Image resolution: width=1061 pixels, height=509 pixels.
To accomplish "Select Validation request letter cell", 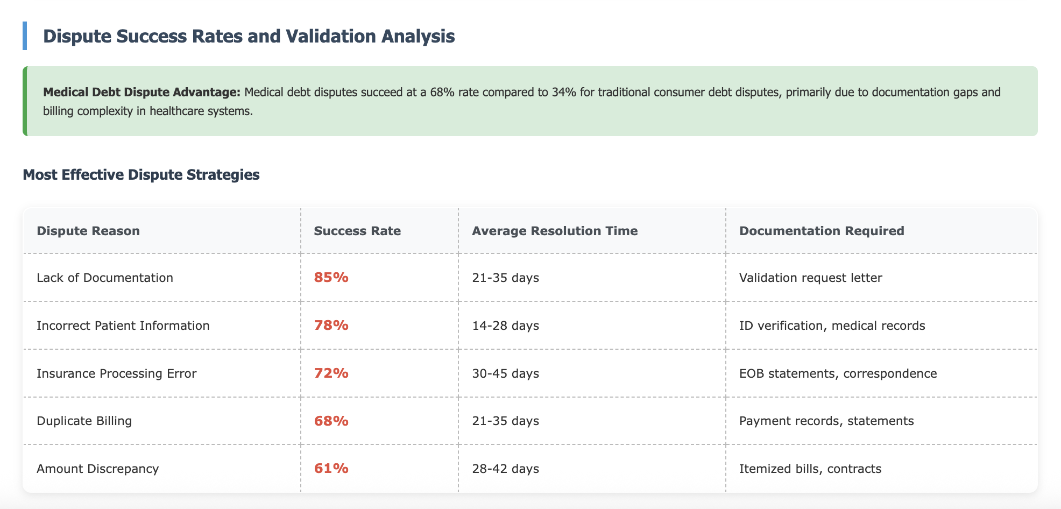I will point(881,278).
